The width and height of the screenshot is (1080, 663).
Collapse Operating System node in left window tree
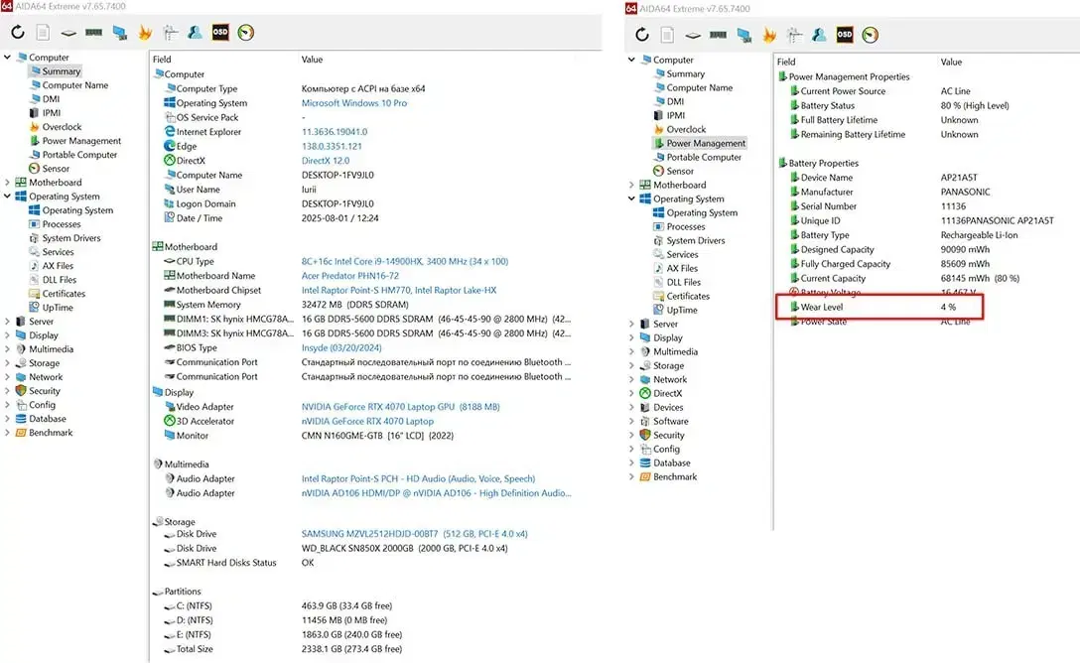point(7,197)
